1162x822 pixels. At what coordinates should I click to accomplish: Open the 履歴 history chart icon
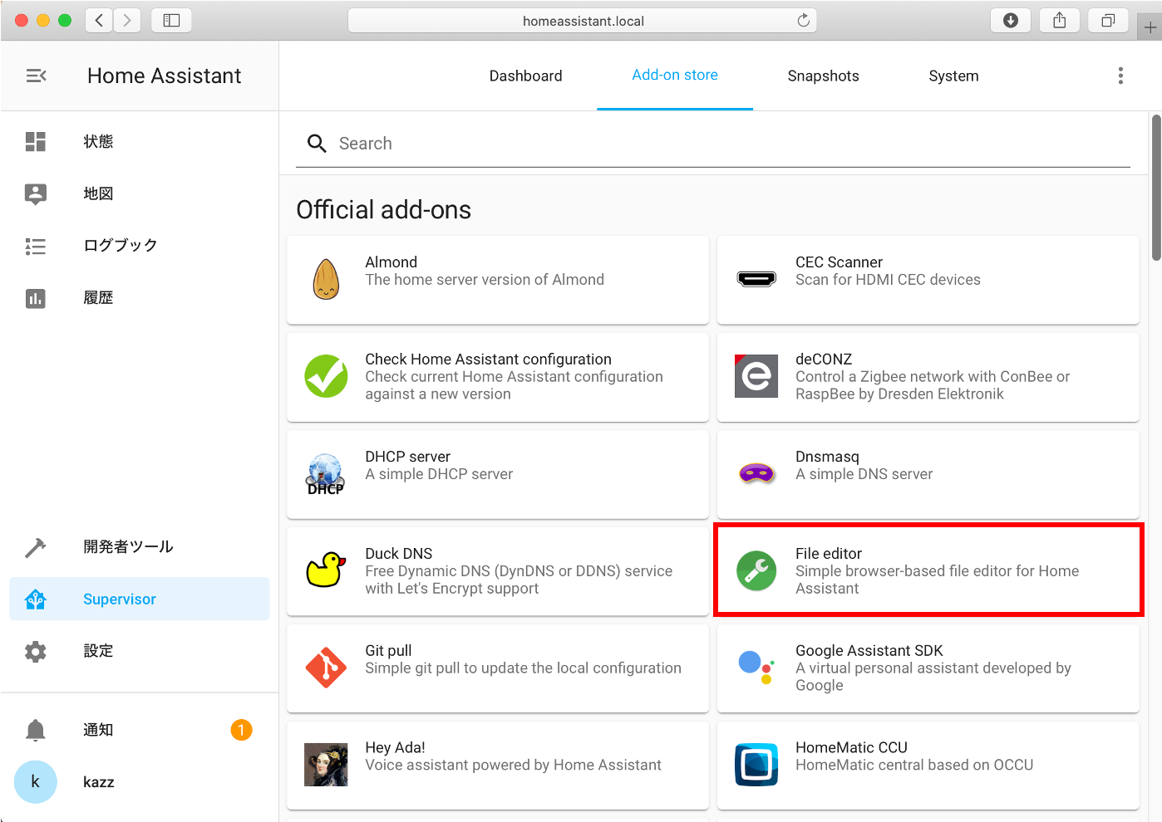point(36,298)
